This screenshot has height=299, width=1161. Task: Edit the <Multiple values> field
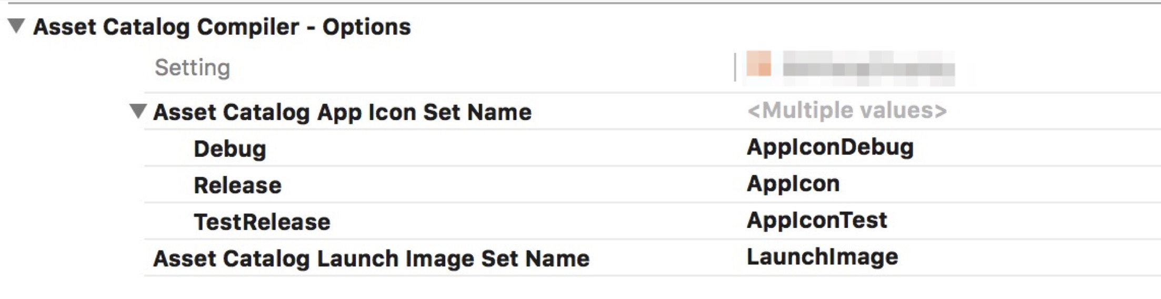tap(847, 111)
